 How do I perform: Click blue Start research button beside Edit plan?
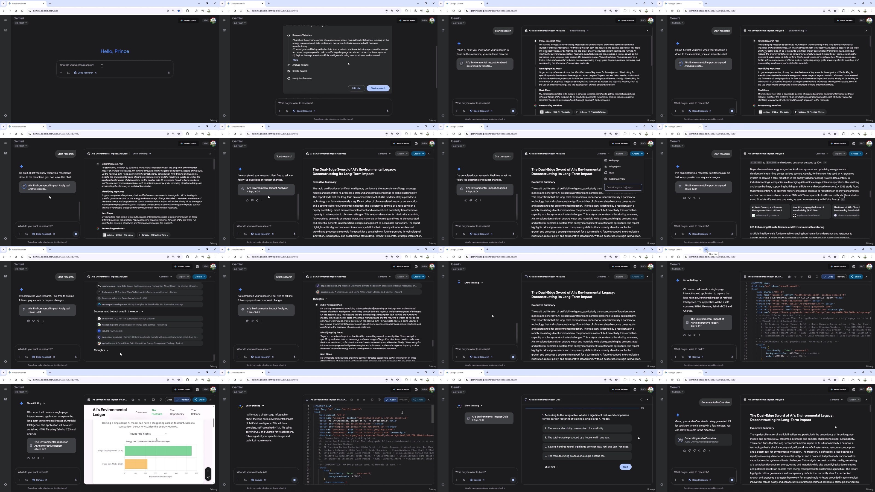point(378,88)
